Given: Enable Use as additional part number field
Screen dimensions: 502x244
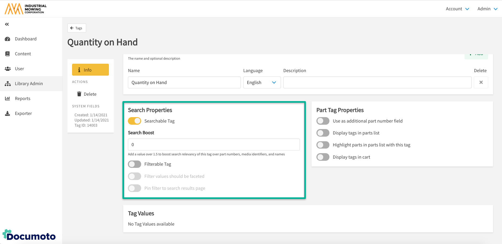Looking at the screenshot, I should [323, 121].
